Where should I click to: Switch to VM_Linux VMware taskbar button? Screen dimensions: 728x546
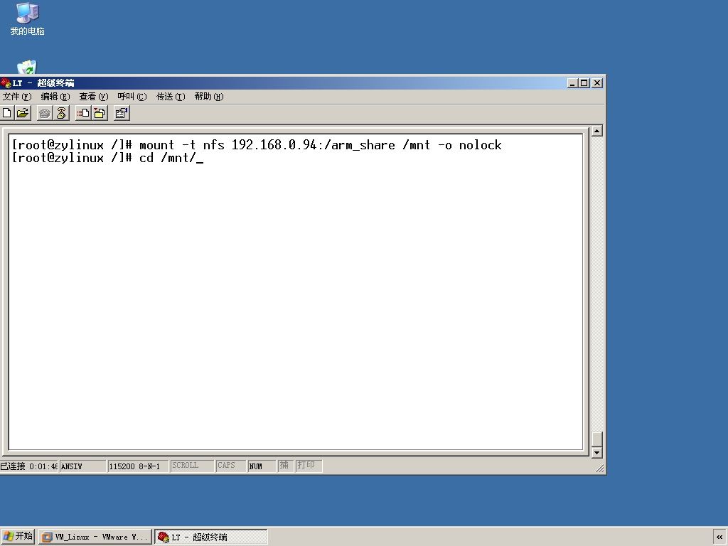[95, 537]
